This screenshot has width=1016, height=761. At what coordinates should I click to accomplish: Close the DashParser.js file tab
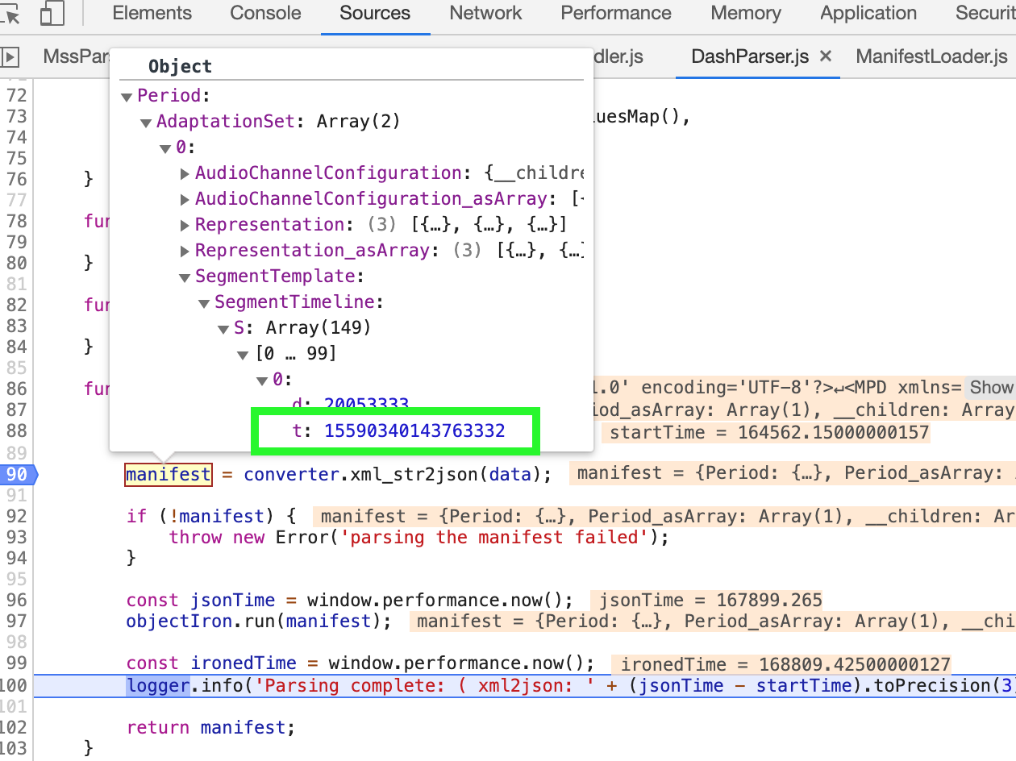click(825, 57)
